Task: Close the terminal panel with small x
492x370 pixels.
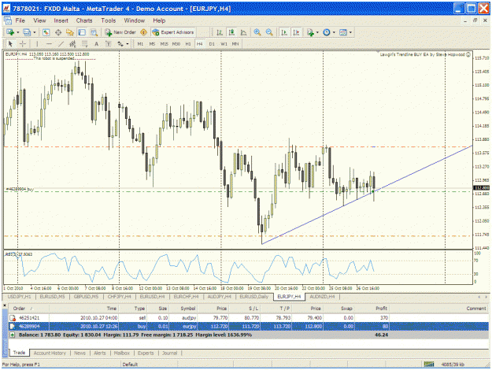Action: coord(5,305)
